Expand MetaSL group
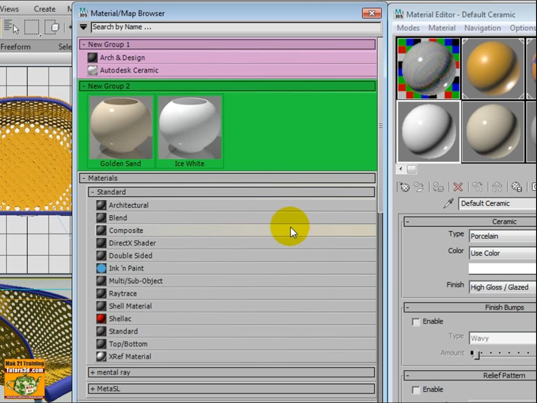This screenshot has height=403, width=537. point(231,389)
